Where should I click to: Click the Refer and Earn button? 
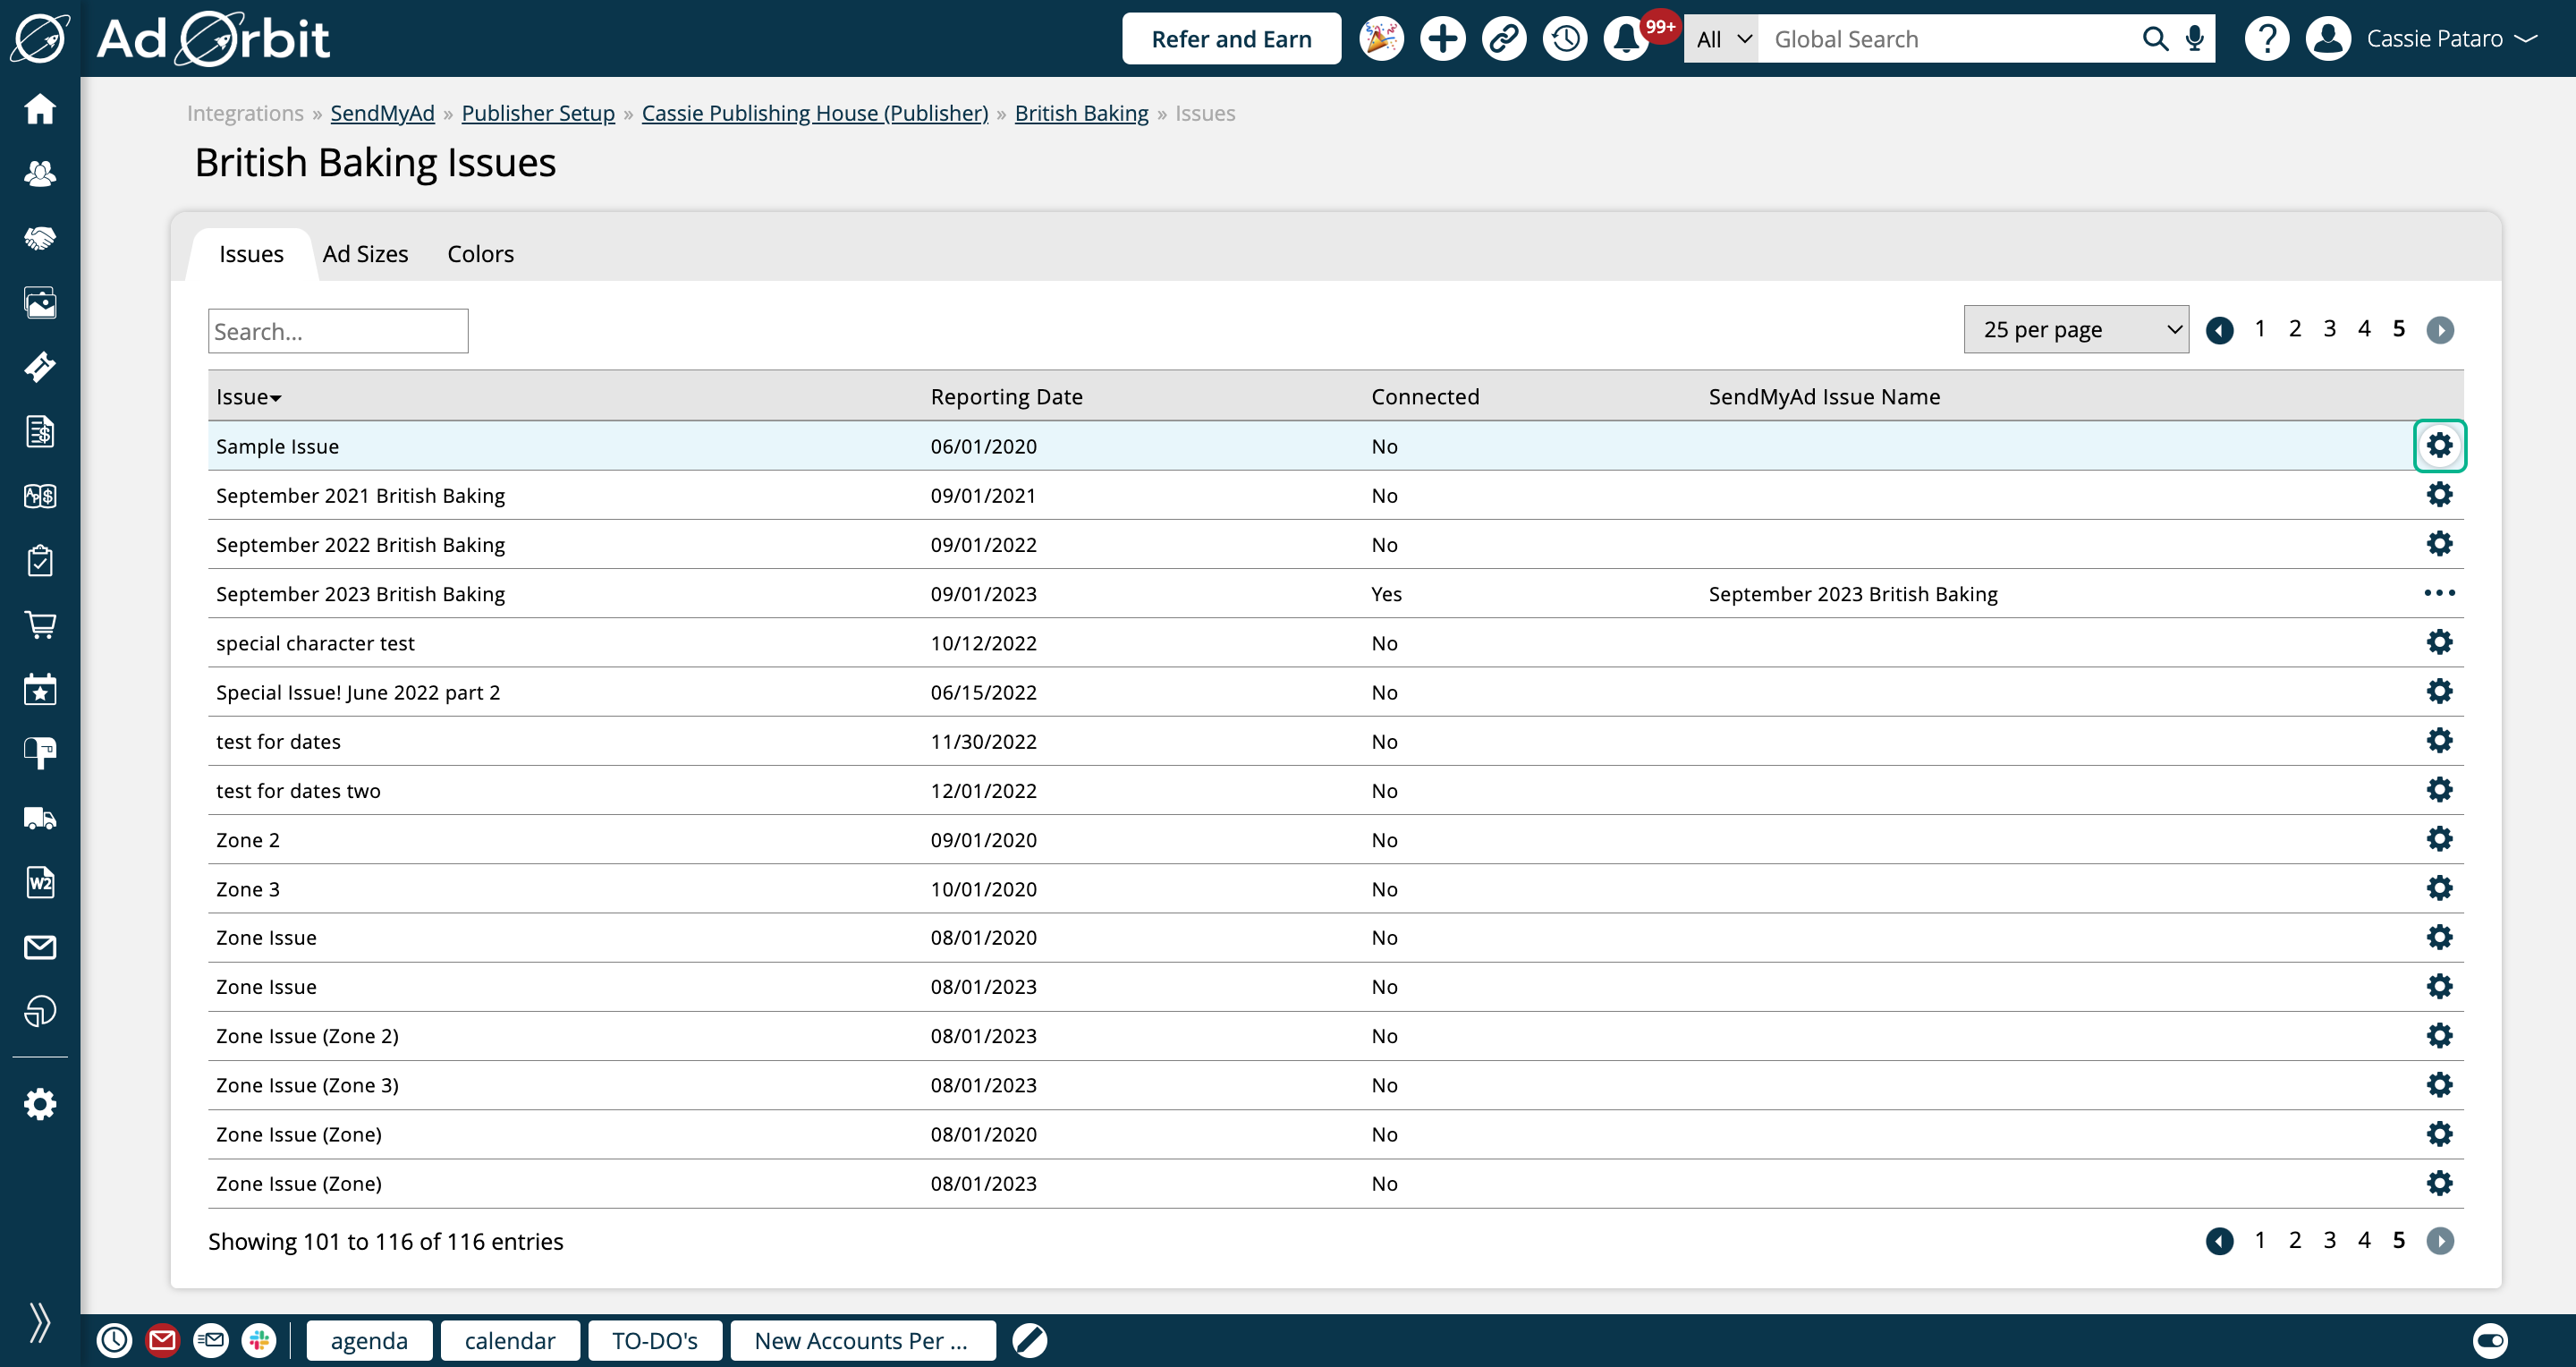point(1230,39)
